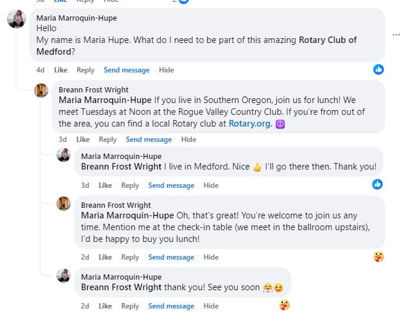The height and width of the screenshot is (322, 401).
Task: Open the three-dot options menu on Maria's comment
Action: (396, 35)
